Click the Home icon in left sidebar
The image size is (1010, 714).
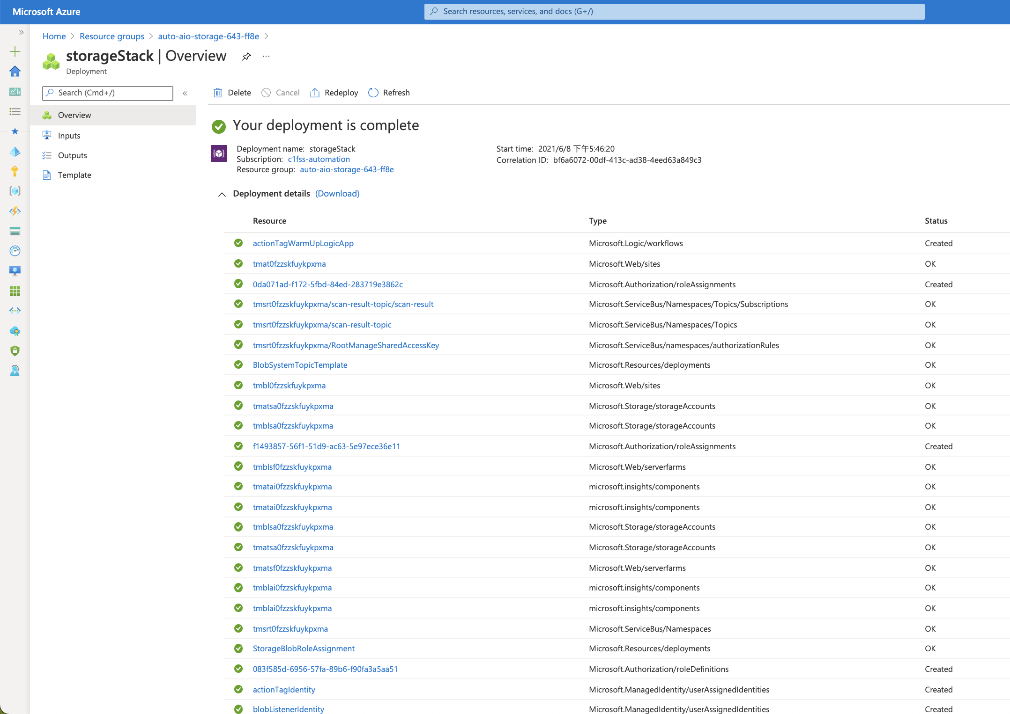pyautogui.click(x=15, y=71)
